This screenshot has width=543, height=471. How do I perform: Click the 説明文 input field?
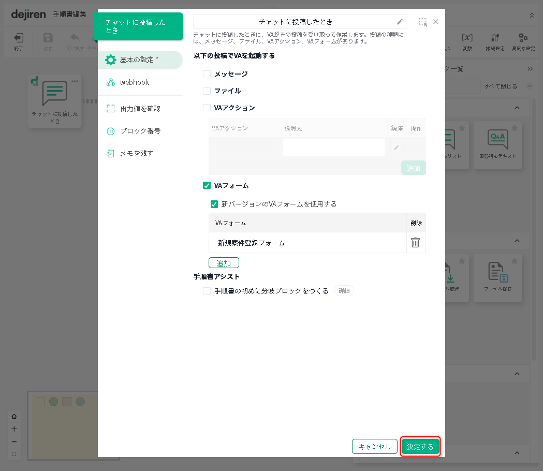[333, 148]
